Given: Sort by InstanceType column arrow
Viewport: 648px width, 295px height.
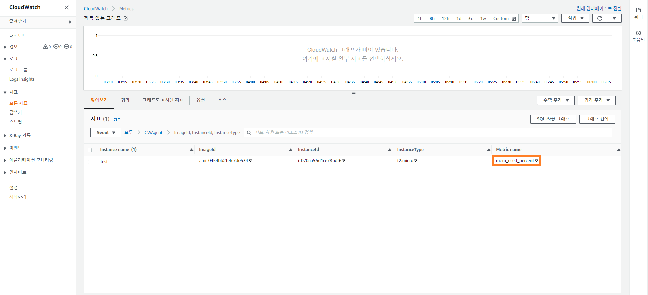Looking at the screenshot, I should coord(489,150).
